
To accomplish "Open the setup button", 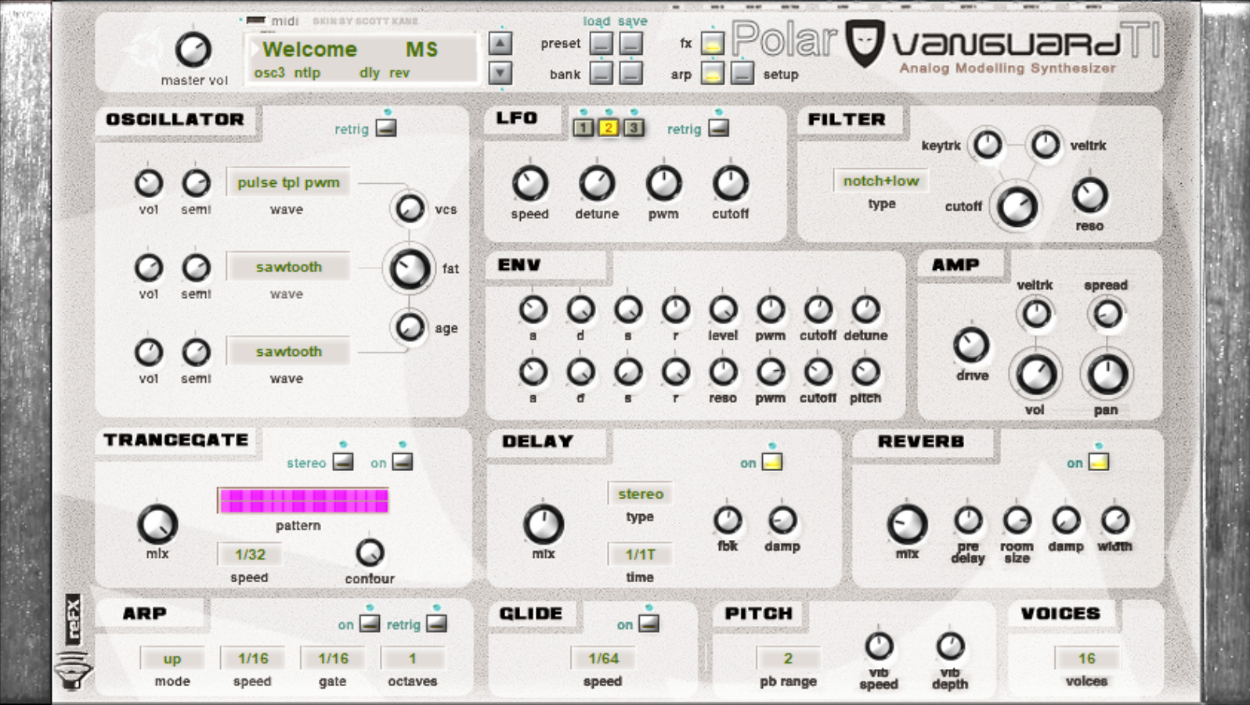I will (x=742, y=74).
